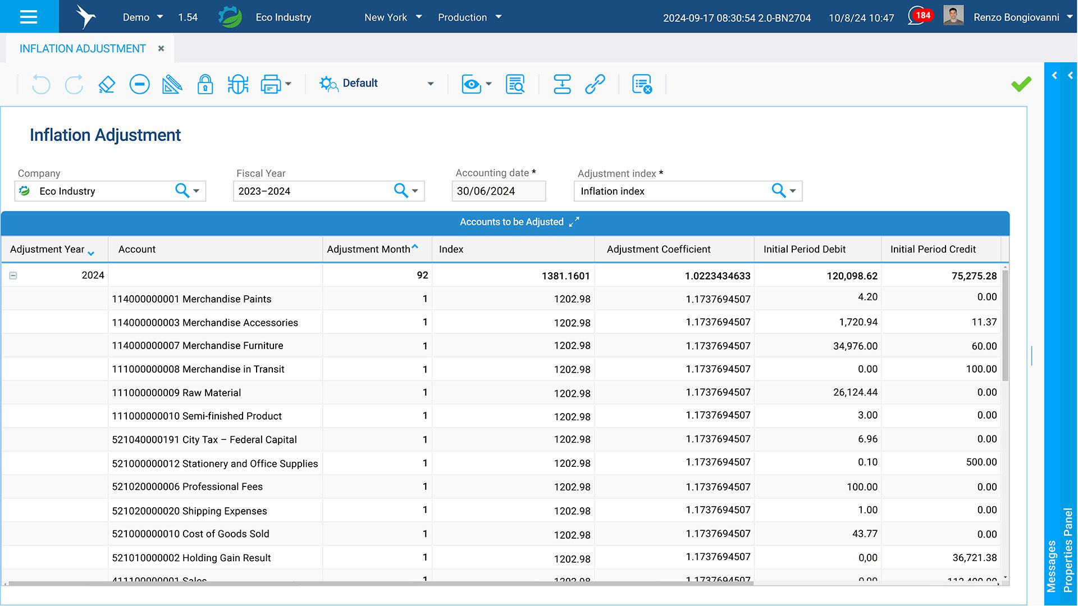The width and height of the screenshot is (1078, 606).
Task: Click the printer icon
Action: (271, 84)
